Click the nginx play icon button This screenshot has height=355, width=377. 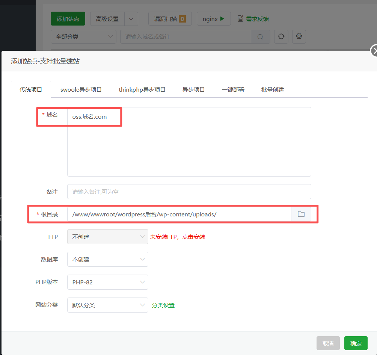tap(214, 19)
